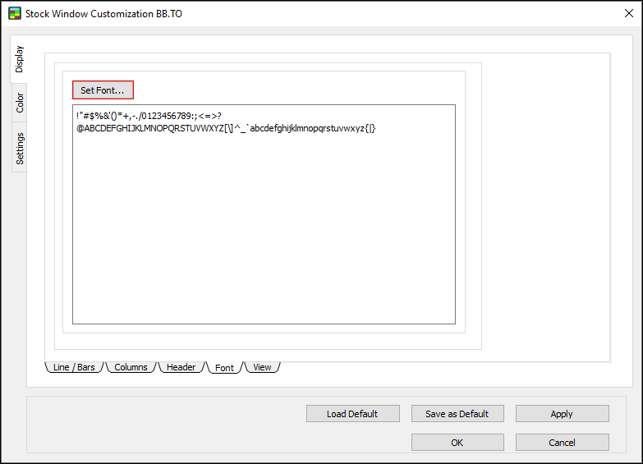
Task: Switch to the Header bottom tab
Action: click(181, 367)
